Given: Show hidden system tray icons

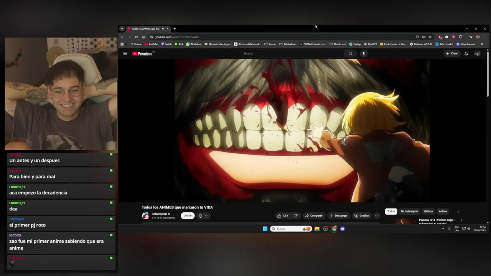Looking at the screenshot, I should click(x=443, y=228).
